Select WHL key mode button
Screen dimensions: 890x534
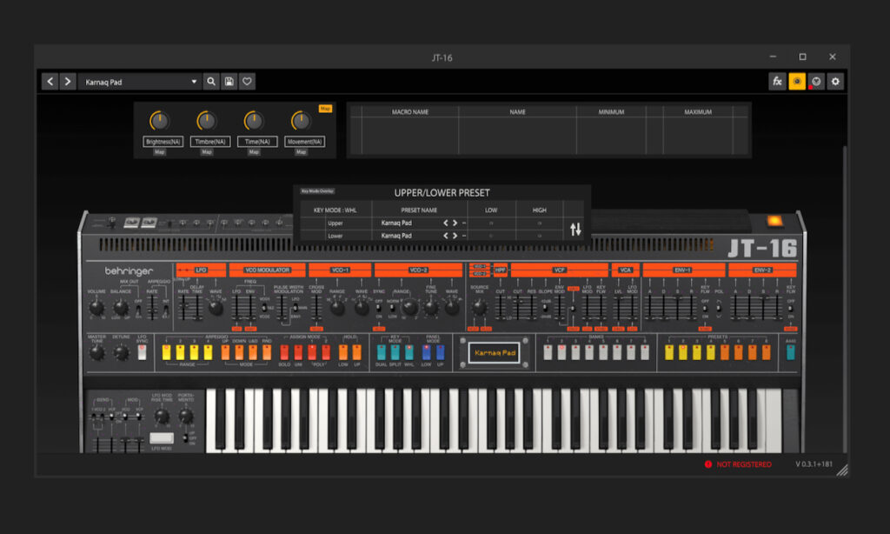coord(408,352)
